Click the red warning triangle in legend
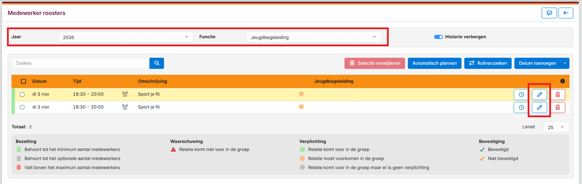This screenshot has height=184, width=582. tap(173, 150)
